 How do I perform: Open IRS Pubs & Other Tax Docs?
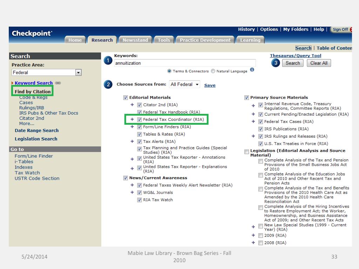coord(48,113)
